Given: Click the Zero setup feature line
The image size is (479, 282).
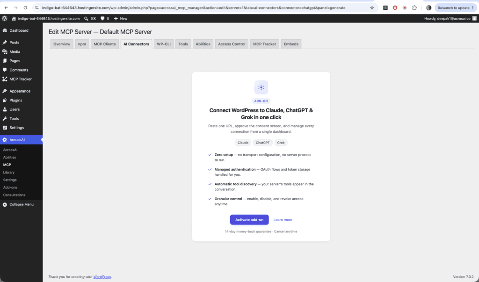Looking at the screenshot, I should tap(263, 157).
